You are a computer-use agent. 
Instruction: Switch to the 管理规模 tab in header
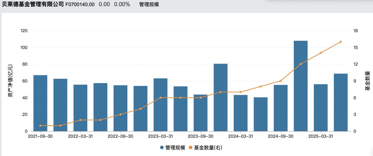click(149, 4)
